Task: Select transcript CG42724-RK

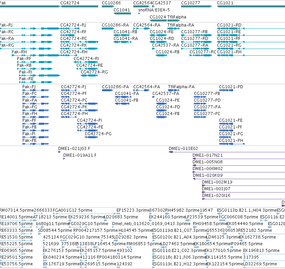Action: click(79, 49)
